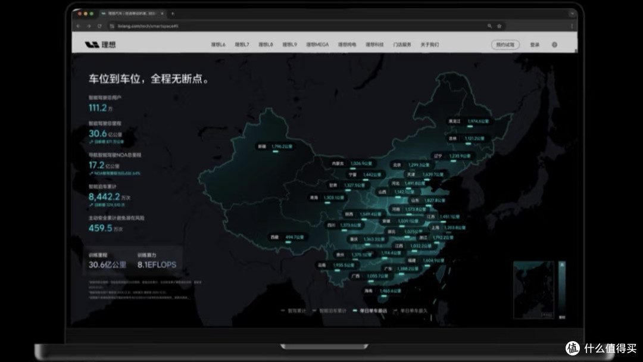
Task: Click the 海南 1,465.6公里 map label
Action: click(383, 291)
